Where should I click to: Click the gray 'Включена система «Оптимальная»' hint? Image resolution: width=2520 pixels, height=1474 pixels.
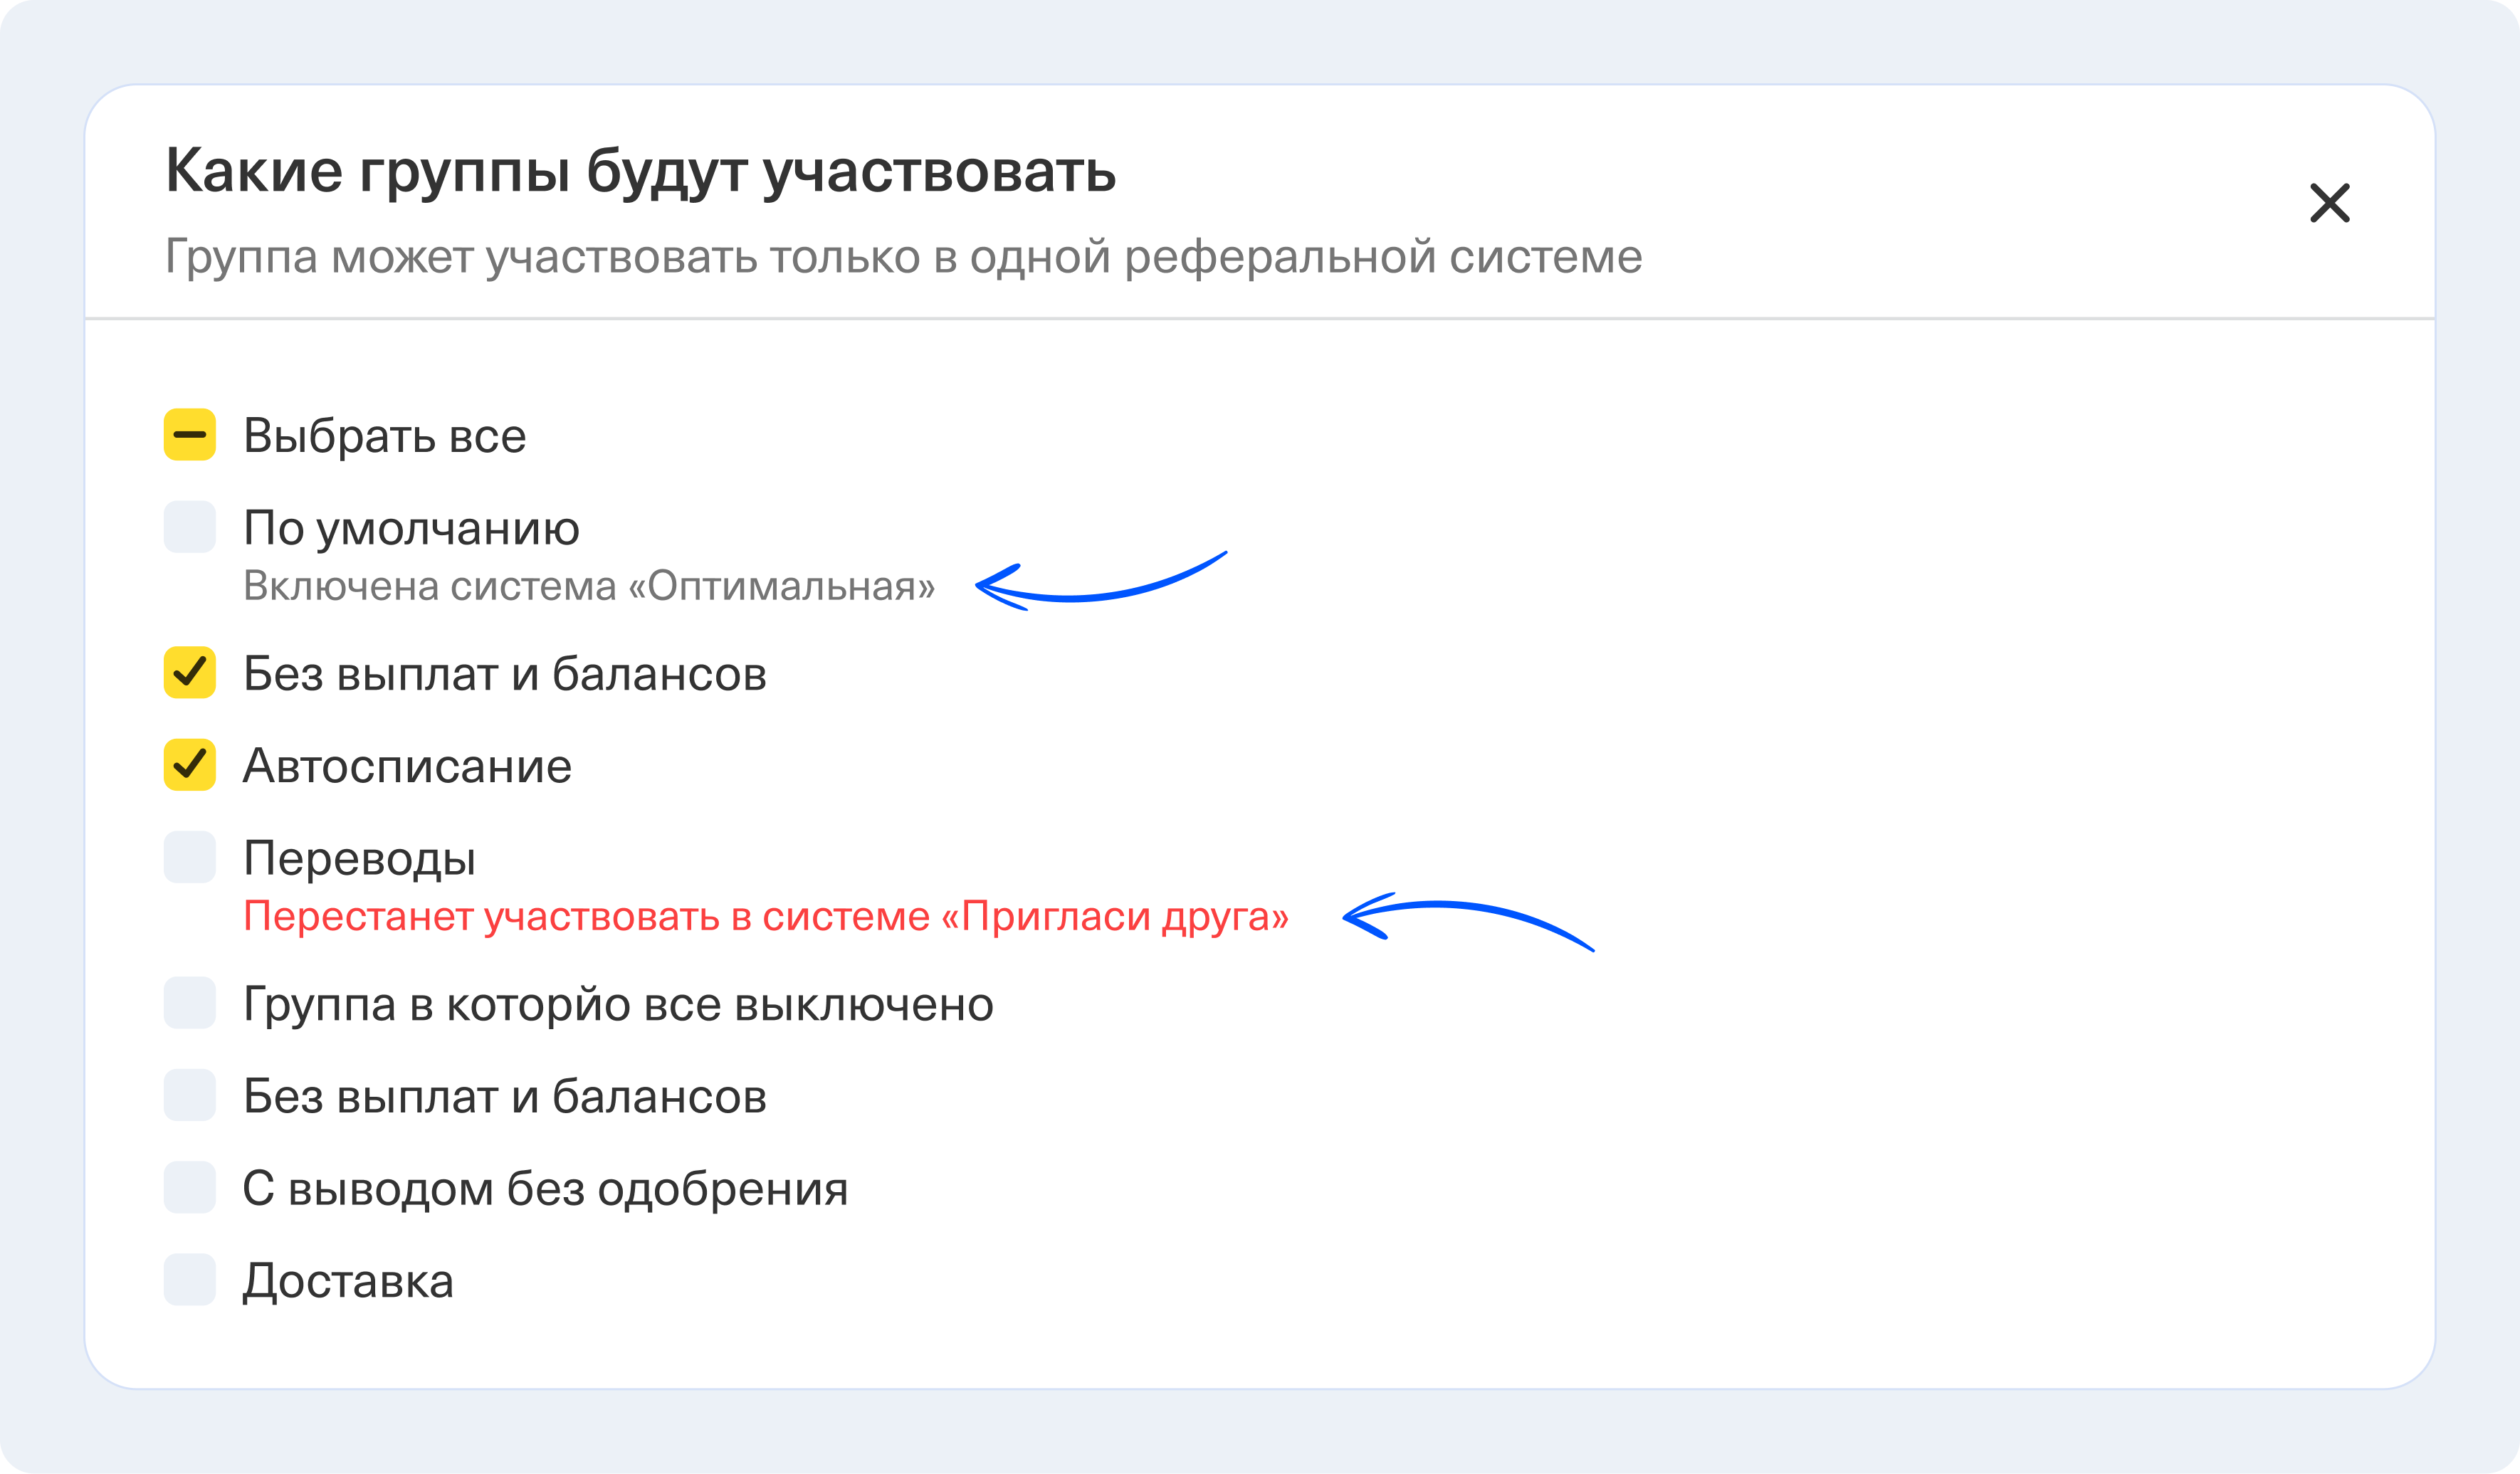(x=589, y=586)
